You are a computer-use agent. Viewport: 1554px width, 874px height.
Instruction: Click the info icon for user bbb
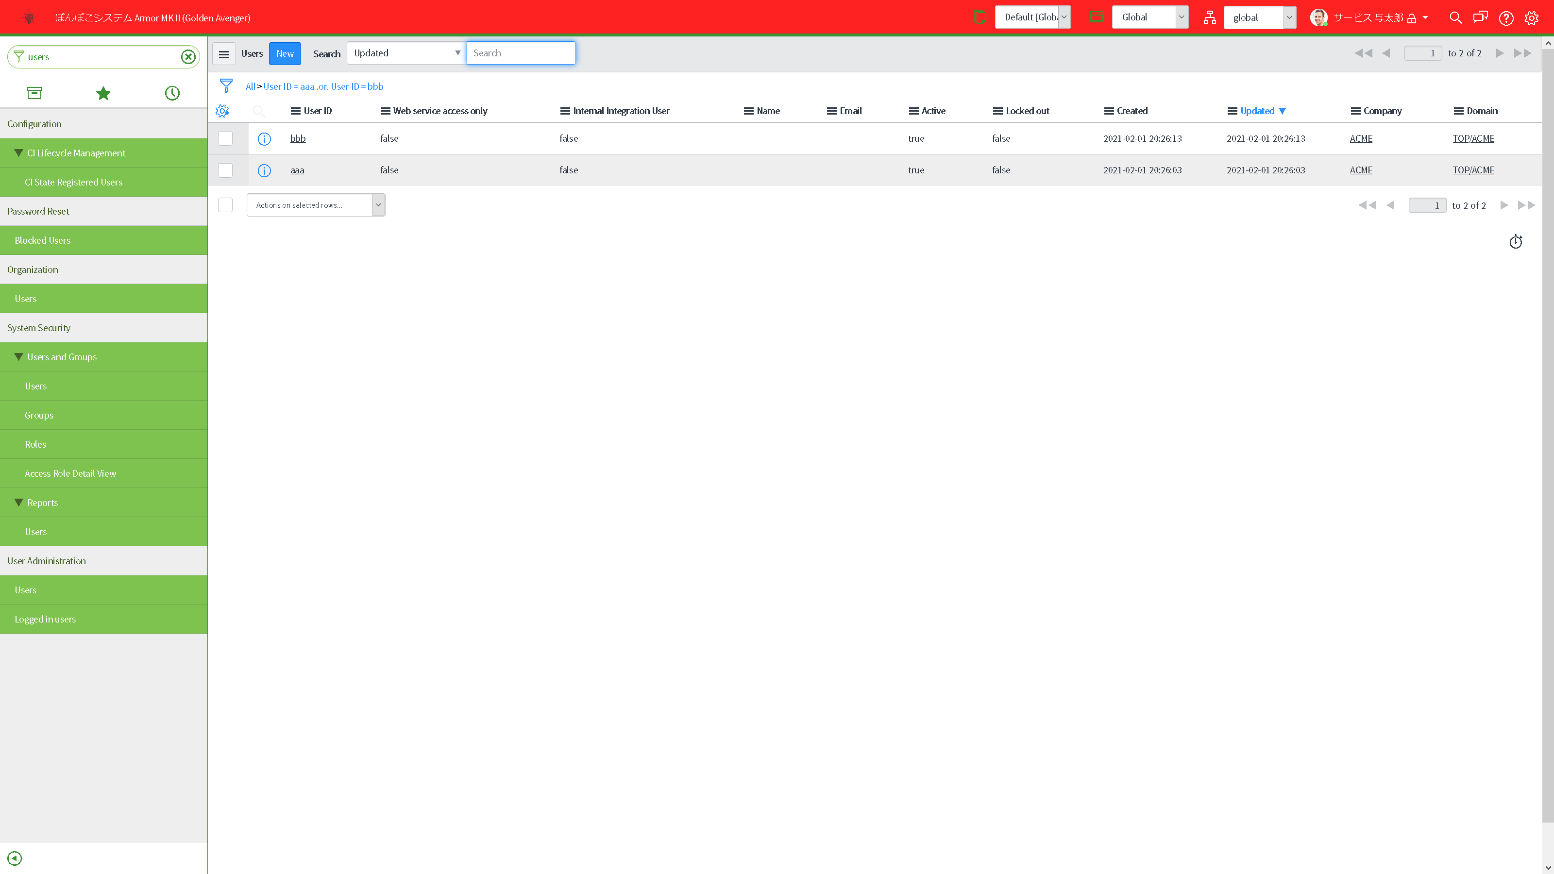(x=264, y=139)
